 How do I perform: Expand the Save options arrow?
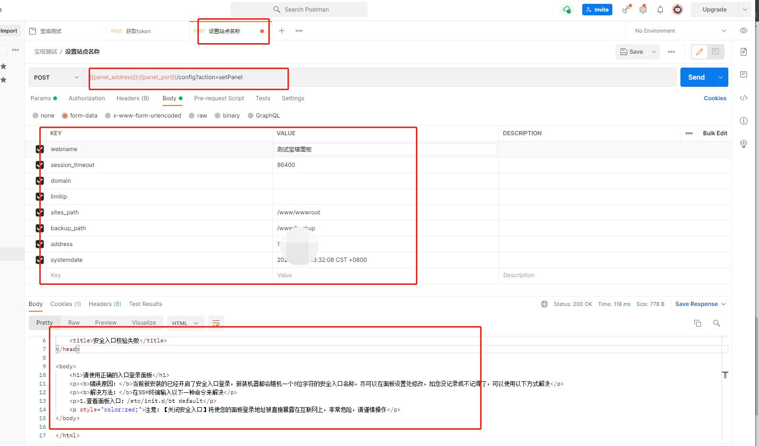654,52
